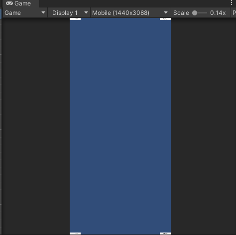Open the Game view mode dropdown
Viewport: 236px width, 235px height.
click(x=25, y=13)
